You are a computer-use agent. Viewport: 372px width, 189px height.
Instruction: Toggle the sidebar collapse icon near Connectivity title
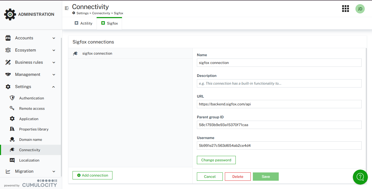pyautogui.click(x=67, y=8)
